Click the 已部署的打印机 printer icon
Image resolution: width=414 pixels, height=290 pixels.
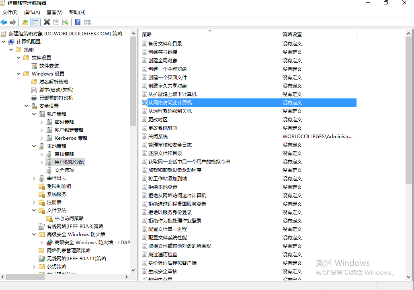click(34, 98)
